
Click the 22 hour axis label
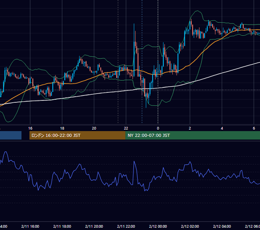(x=126, y=128)
